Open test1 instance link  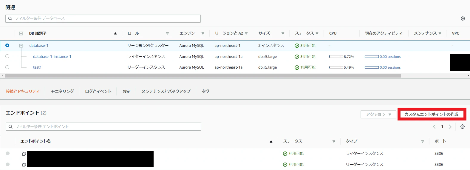(x=37, y=67)
